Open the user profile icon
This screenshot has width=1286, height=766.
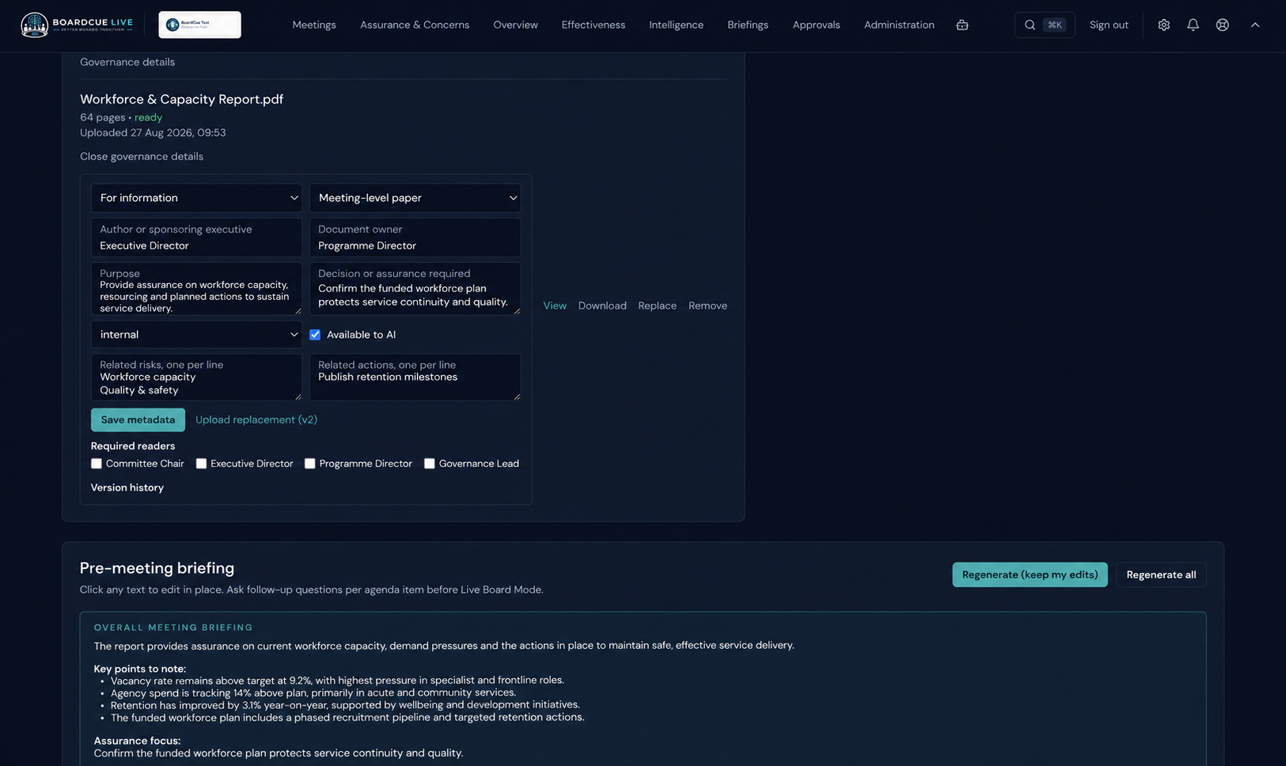click(x=1222, y=25)
